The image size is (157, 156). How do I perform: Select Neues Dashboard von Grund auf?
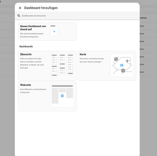[47, 32]
